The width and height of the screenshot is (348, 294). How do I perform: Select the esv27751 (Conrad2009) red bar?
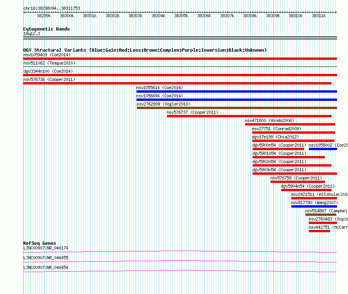click(294, 133)
